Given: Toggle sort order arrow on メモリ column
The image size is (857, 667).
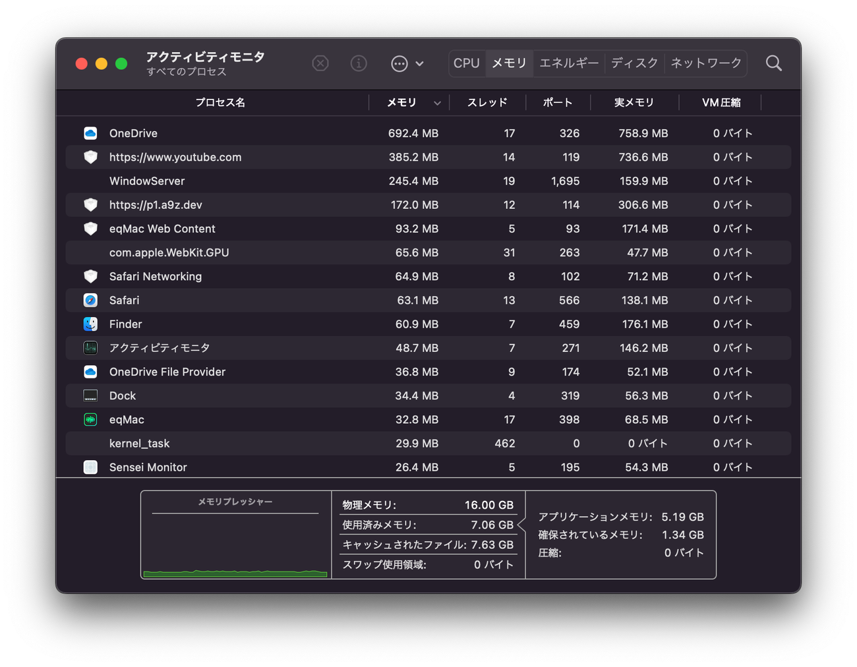Looking at the screenshot, I should coord(437,103).
